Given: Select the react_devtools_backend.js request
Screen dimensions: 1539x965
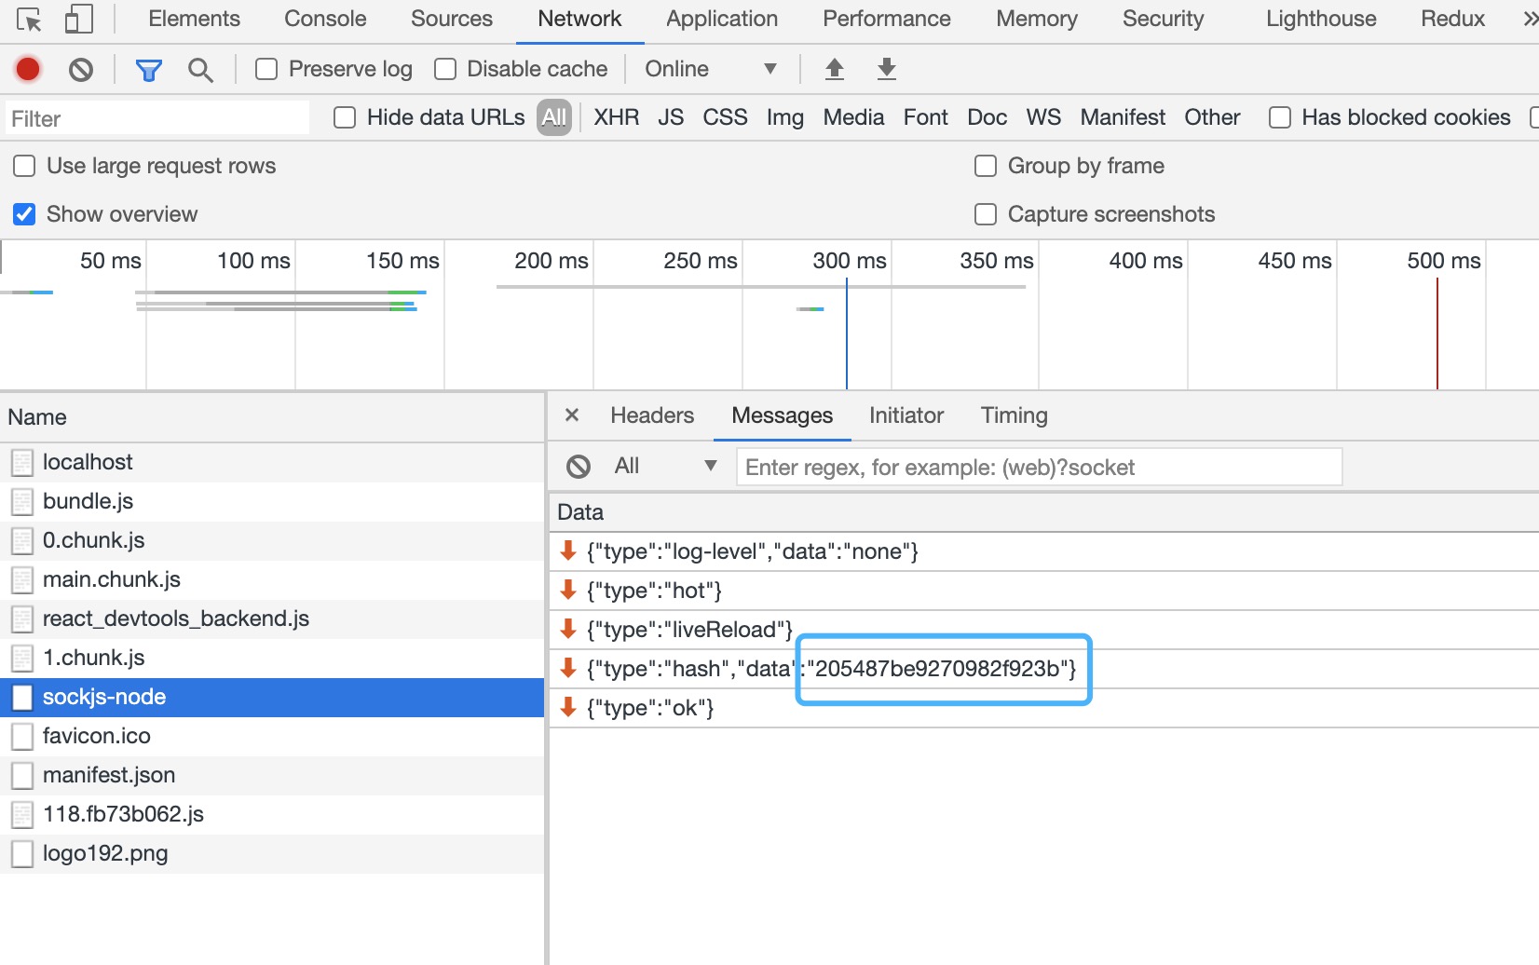Looking at the screenshot, I should pyautogui.click(x=272, y=618).
